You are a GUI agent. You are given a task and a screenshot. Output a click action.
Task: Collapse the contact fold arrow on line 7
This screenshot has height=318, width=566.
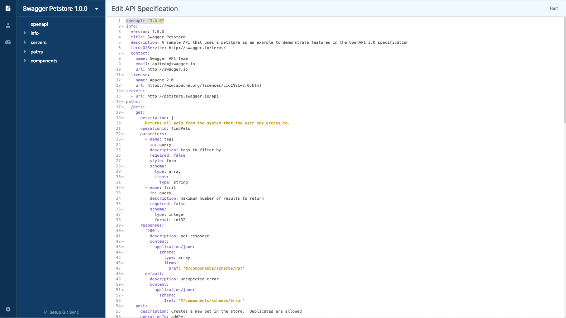[123, 53]
